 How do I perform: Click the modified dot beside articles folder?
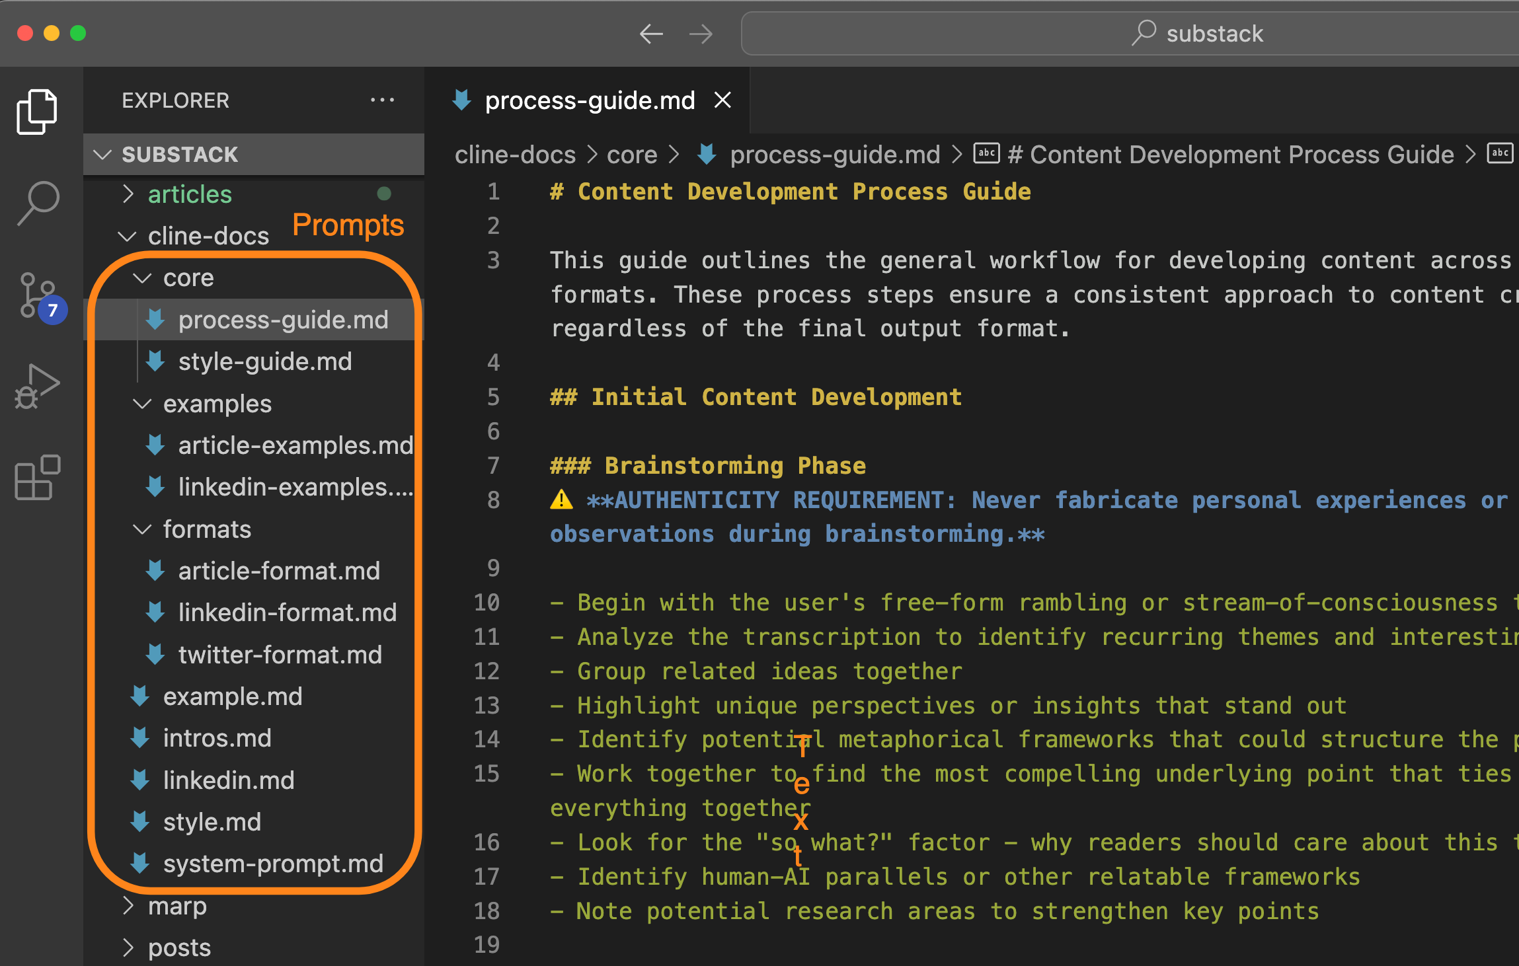pyautogui.click(x=384, y=194)
